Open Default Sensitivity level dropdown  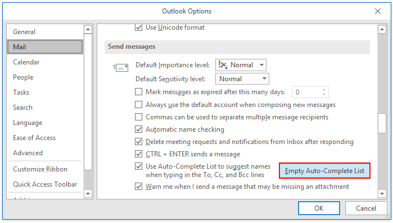click(x=242, y=79)
